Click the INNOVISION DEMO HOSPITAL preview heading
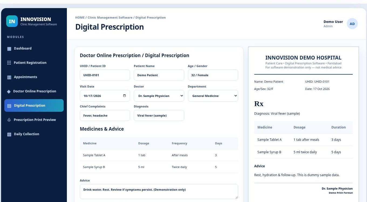This screenshot has height=202, width=367. point(303,58)
